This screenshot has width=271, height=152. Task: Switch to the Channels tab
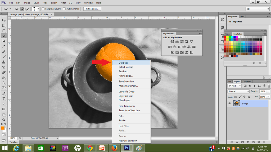[247, 82]
